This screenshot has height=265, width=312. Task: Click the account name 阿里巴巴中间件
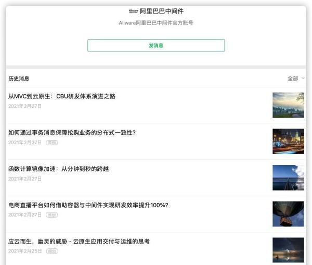click(x=162, y=11)
